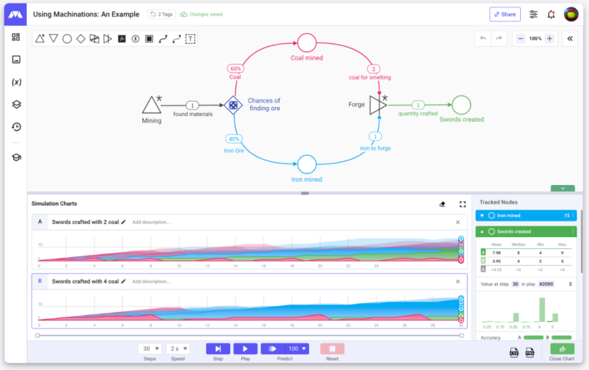Open the Variables (x) panel
This screenshot has height=370, width=589.
[16, 82]
